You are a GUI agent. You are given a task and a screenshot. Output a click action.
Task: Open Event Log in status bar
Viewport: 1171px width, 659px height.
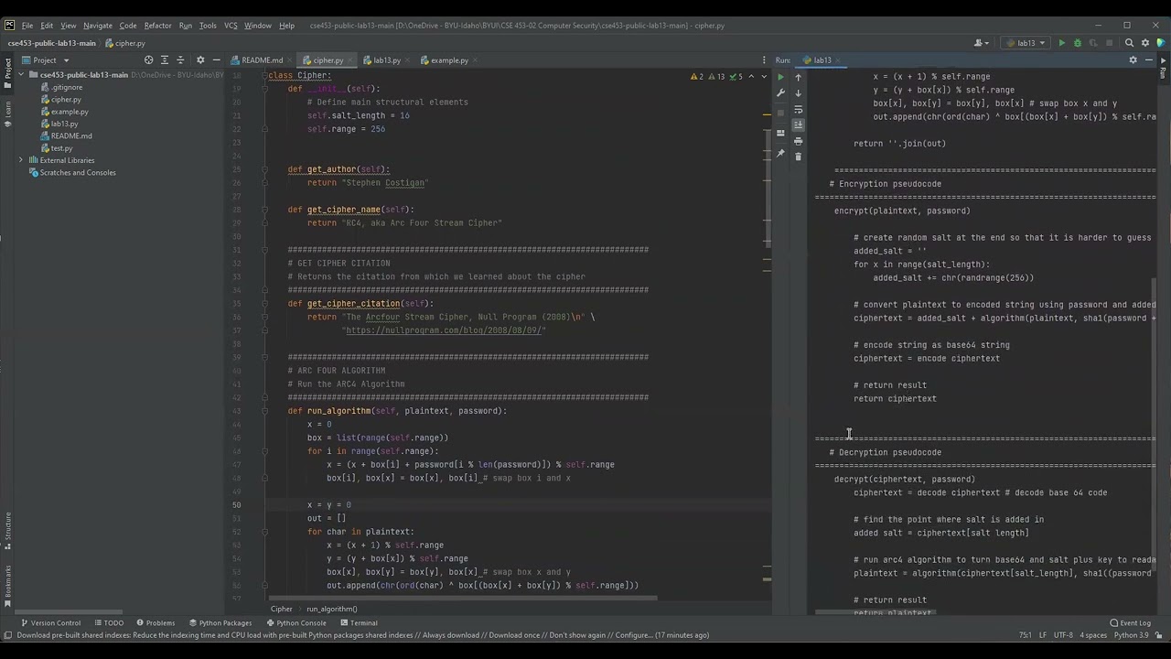click(x=1130, y=622)
